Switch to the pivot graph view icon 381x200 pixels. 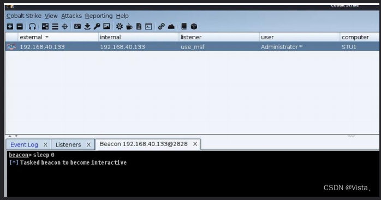click(x=45, y=27)
